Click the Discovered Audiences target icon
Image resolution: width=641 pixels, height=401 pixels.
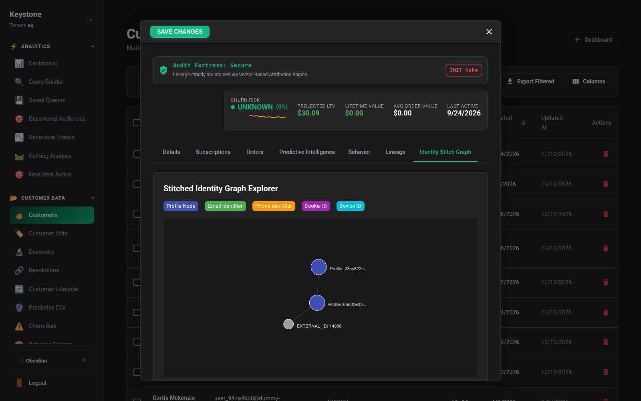[x=19, y=119]
